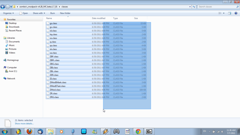Open Windows Explorer taskbar icon
This screenshot has height=135, width=240.
51,131
